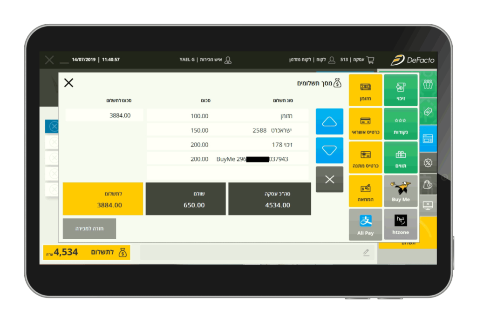This screenshot has width=477, height=316.
Task: Select the cash (מזומן) payment method
Action: click(365, 90)
